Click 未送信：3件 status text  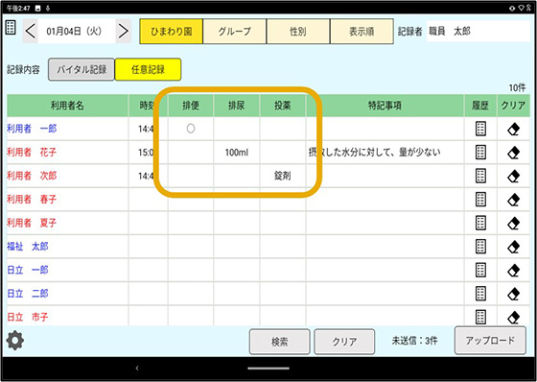(414, 341)
